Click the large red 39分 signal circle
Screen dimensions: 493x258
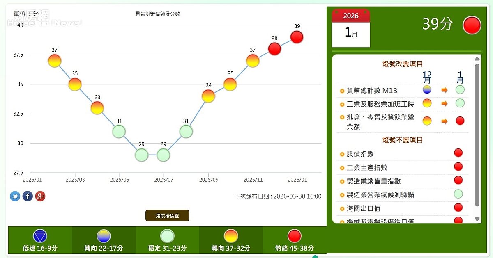(472, 25)
